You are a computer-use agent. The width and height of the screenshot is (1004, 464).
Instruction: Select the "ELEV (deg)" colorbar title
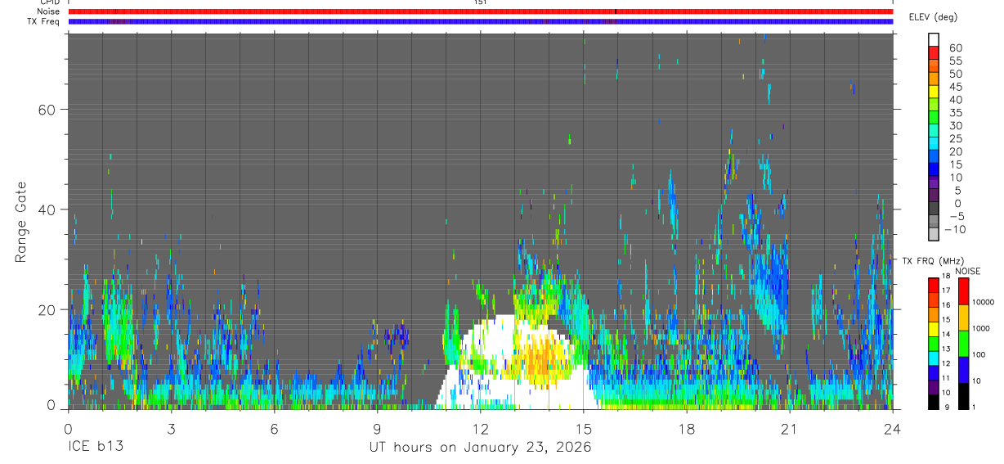(x=933, y=17)
